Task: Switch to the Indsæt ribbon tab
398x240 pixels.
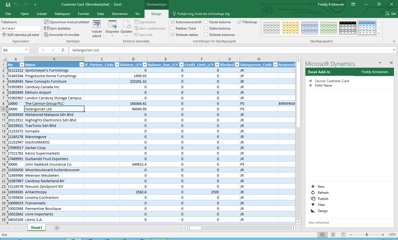Action: [x=41, y=14]
